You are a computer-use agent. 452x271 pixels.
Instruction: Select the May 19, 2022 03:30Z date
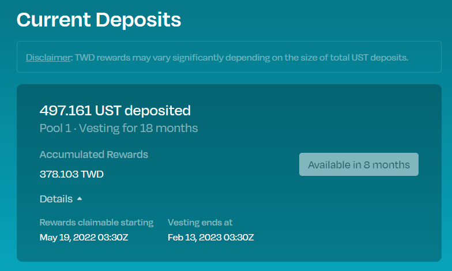[84, 238]
